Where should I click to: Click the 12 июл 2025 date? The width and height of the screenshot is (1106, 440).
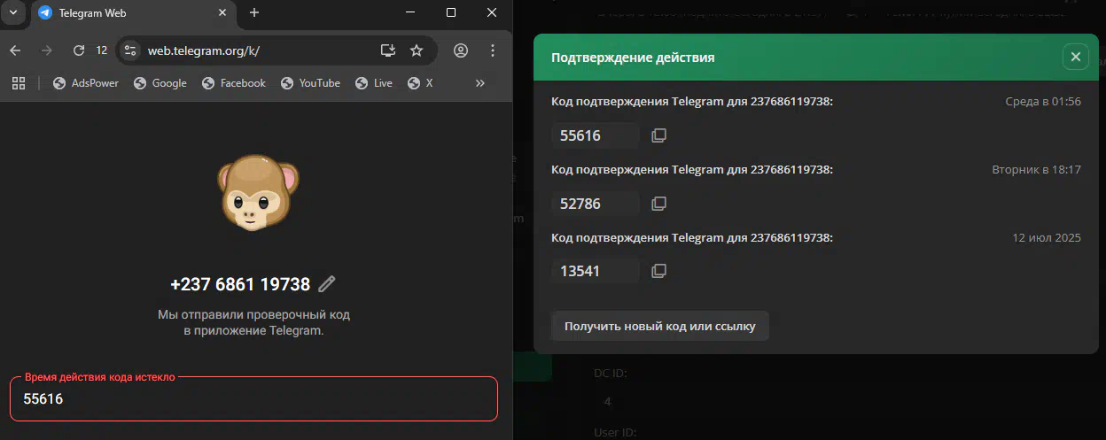(1047, 237)
